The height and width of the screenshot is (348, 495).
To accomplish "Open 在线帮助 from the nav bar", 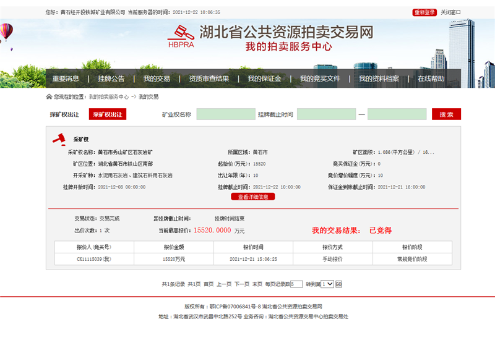I will pyautogui.click(x=431, y=79).
